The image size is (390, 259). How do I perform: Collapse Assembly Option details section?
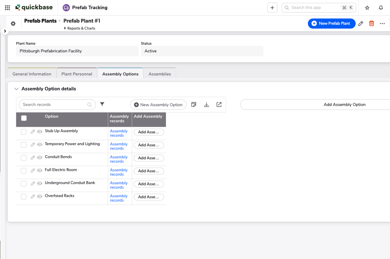tap(16, 89)
